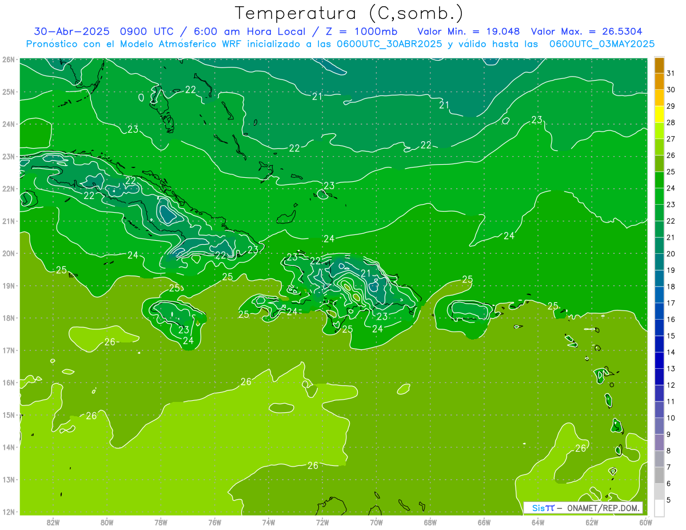686x530 pixels.
Task: Click the dark blue swatch between 13 and 14
Action: click(659, 360)
